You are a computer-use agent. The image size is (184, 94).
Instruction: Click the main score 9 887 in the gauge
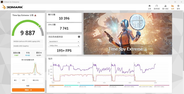coord(28,33)
